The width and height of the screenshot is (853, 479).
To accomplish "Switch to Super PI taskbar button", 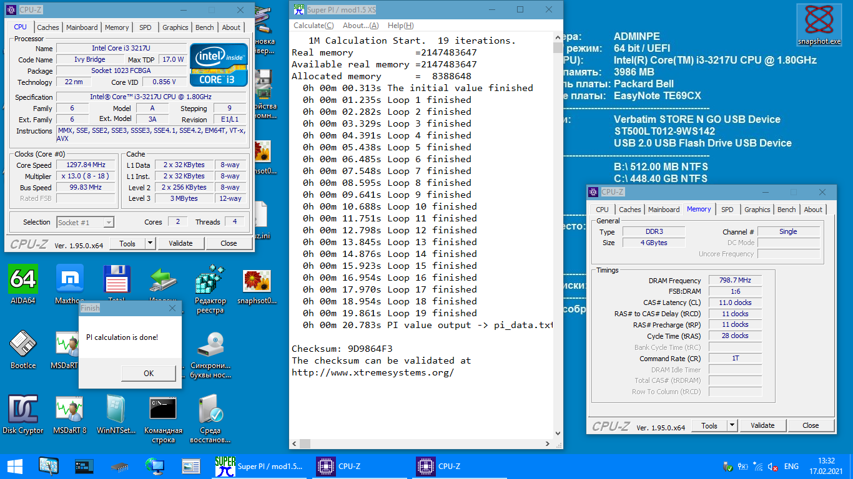I will coord(259,466).
